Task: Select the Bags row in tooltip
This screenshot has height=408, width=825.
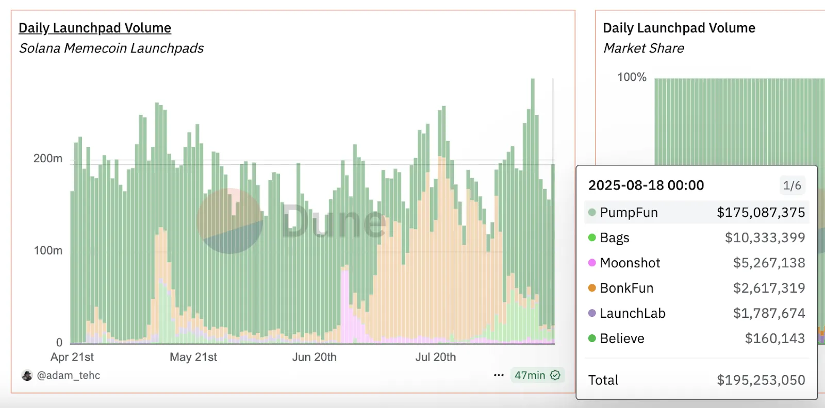Action: click(696, 237)
